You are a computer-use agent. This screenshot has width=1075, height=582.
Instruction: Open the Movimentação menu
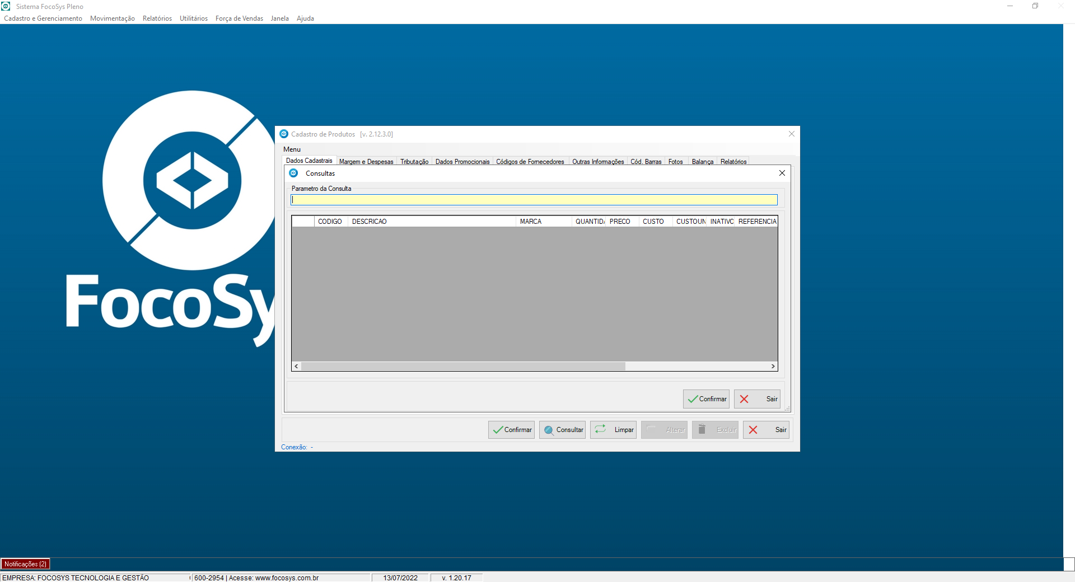pos(113,18)
